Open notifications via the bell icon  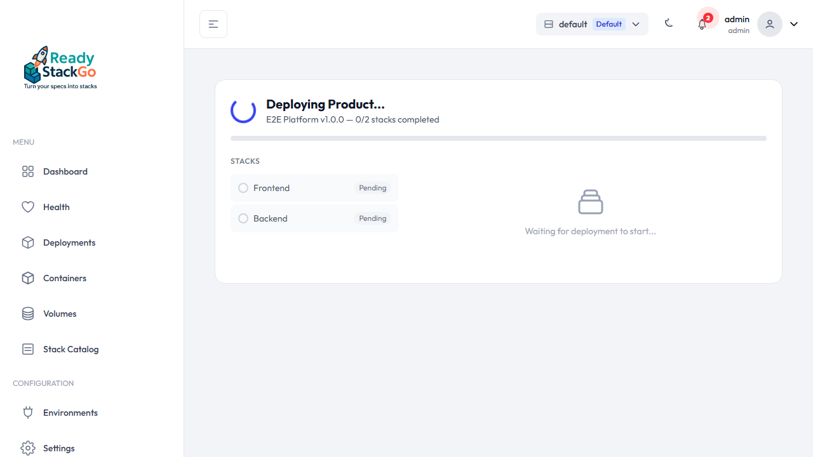[702, 23]
